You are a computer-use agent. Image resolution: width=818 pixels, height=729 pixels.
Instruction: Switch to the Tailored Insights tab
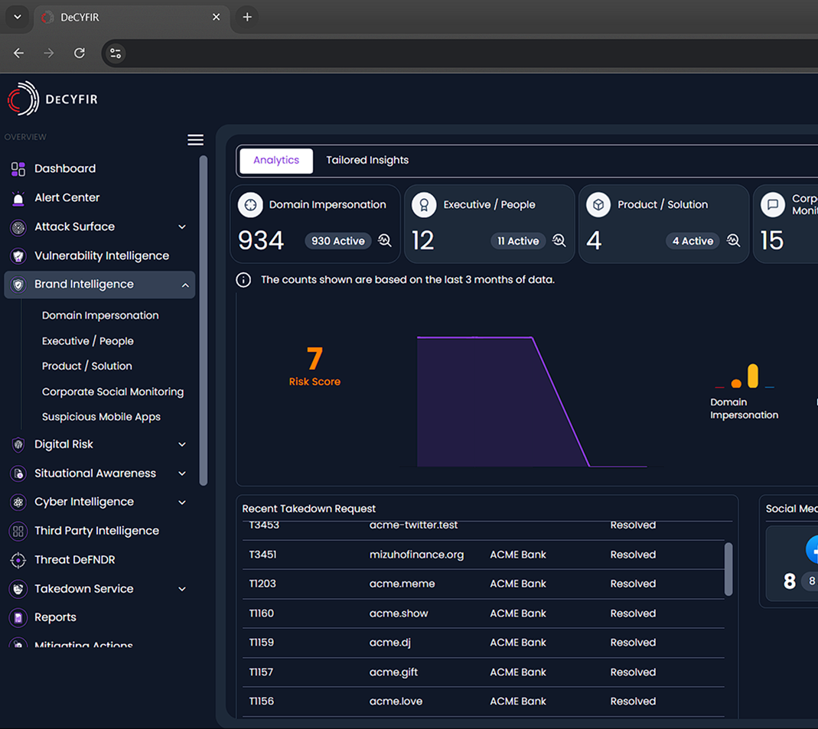367,161
